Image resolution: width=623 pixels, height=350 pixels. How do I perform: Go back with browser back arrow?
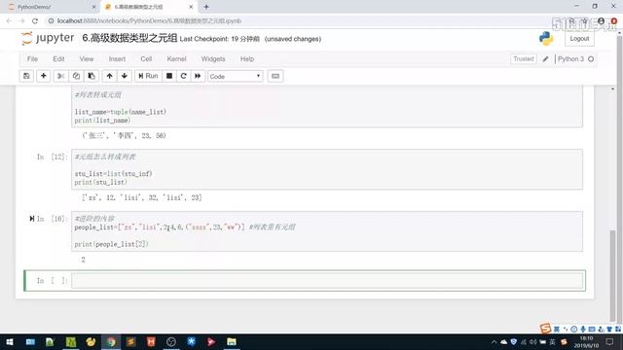9,21
